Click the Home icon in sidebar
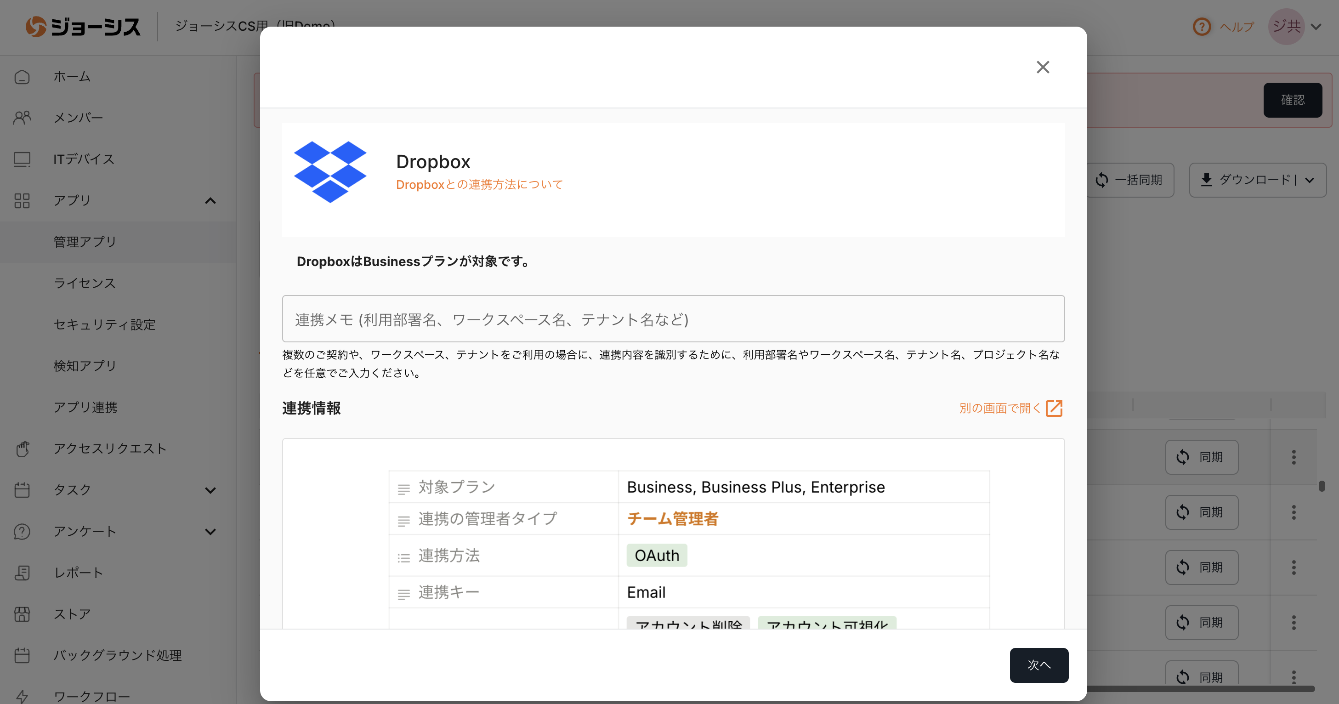Image resolution: width=1339 pixels, height=704 pixels. [22, 77]
